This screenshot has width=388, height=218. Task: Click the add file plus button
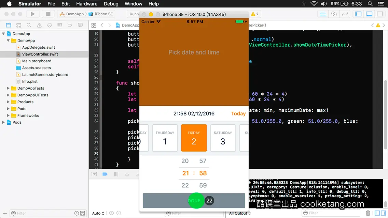(x=5, y=213)
